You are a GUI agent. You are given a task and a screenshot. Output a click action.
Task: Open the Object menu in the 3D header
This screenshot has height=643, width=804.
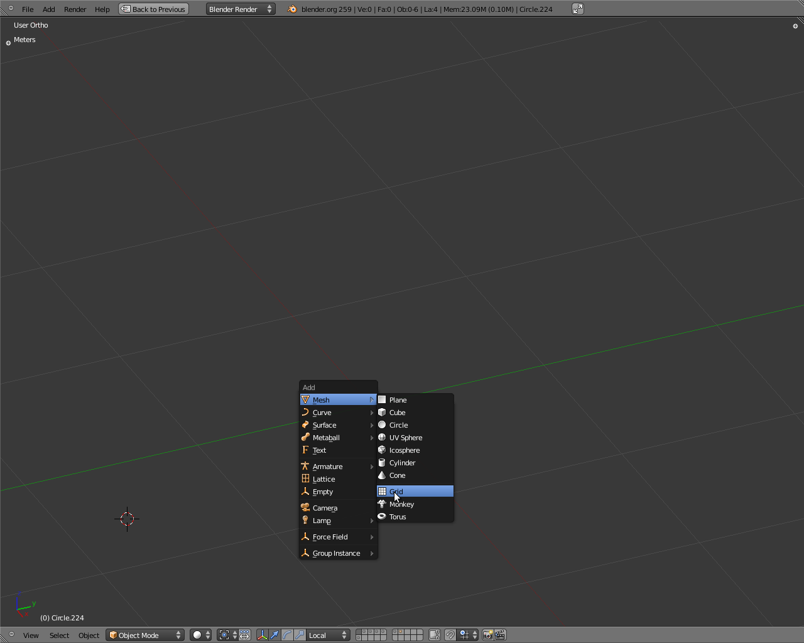click(89, 635)
